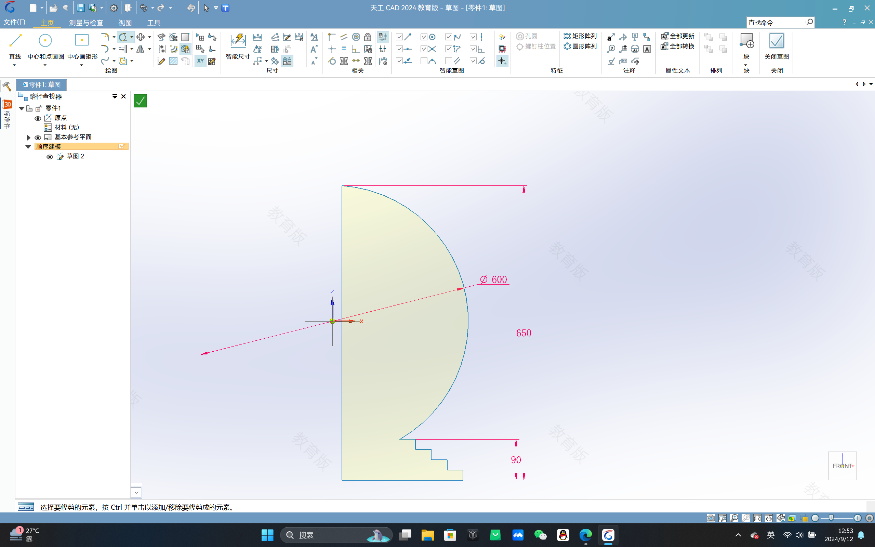Open the 文件(F) menu
The image size is (875, 547).
(x=14, y=22)
